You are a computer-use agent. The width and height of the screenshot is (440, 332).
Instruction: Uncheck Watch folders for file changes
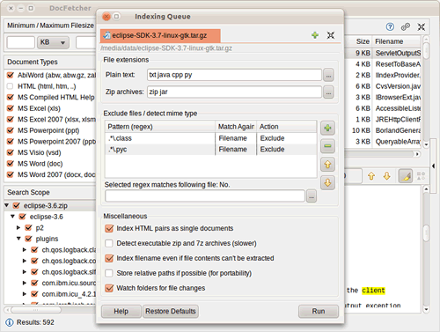click(x=109, y=288)
